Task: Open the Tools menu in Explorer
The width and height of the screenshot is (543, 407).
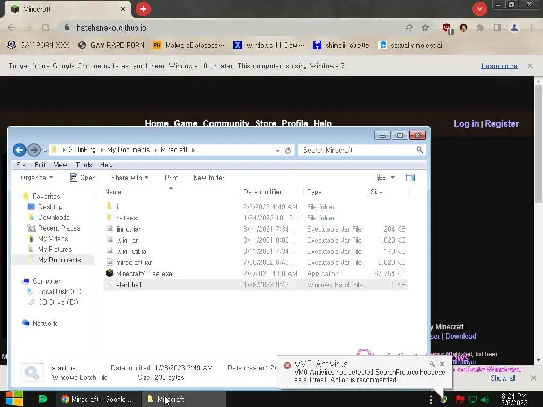Action: click(x=84, y=165)
